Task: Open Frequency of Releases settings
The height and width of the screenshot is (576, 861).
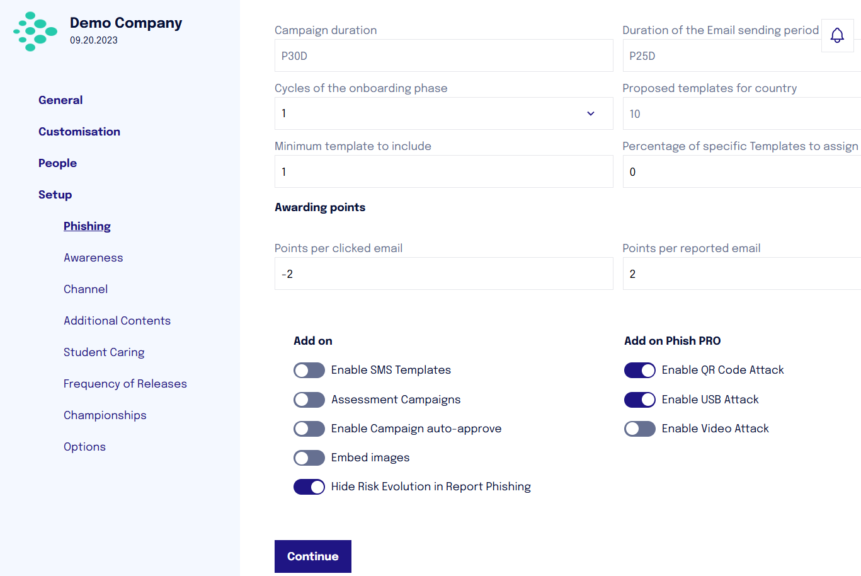Action: click(x=125, y=384)
